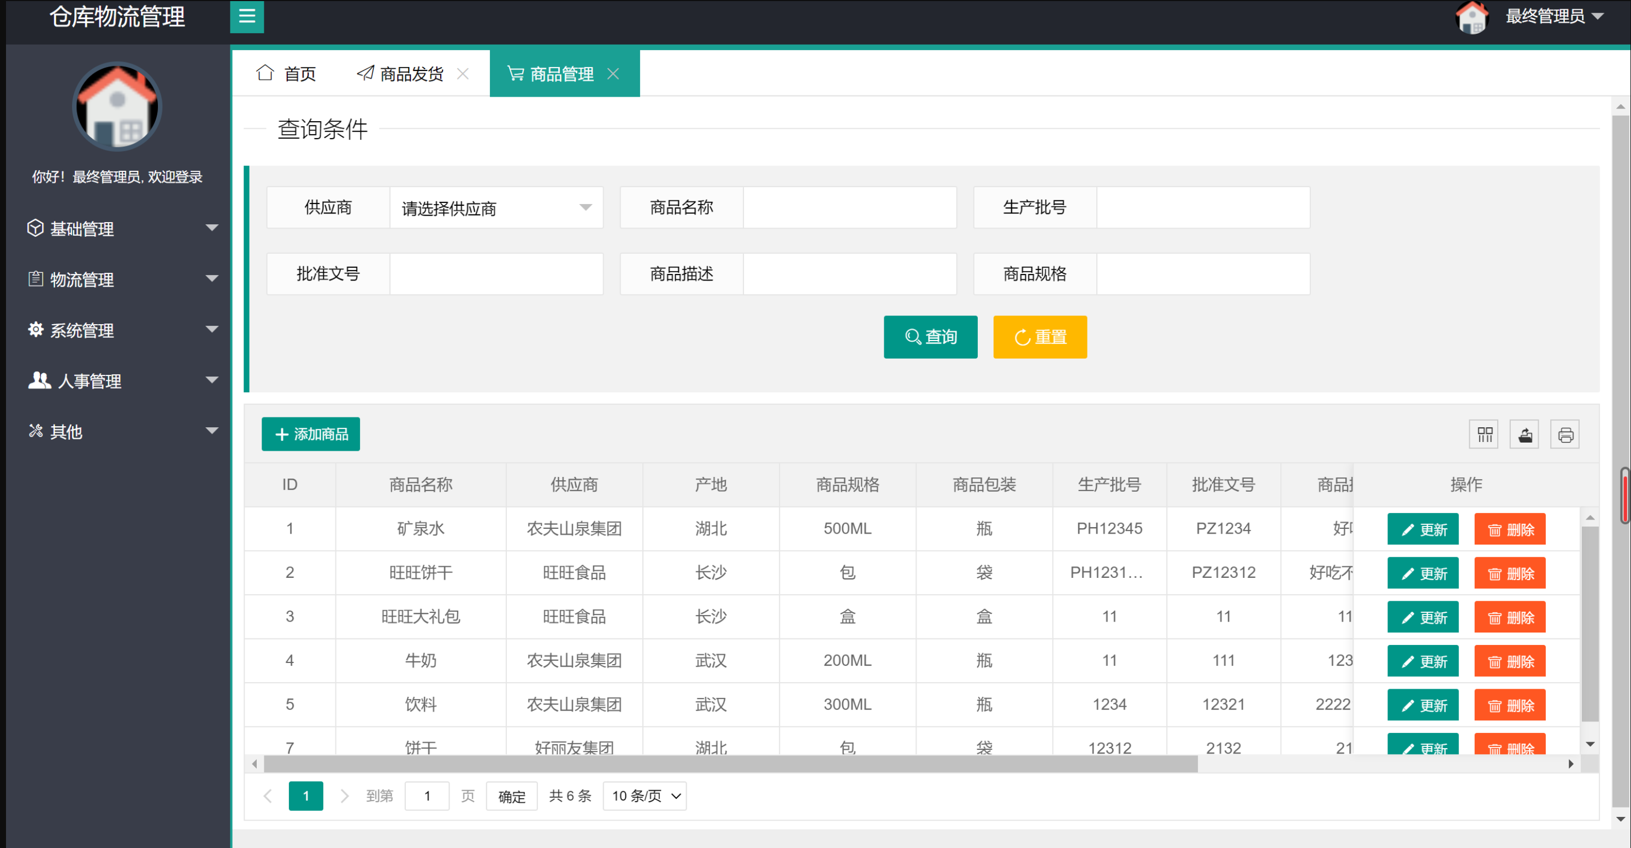Open 10 条/页 page size selector
1631x848 pixels.
[645, 796]
